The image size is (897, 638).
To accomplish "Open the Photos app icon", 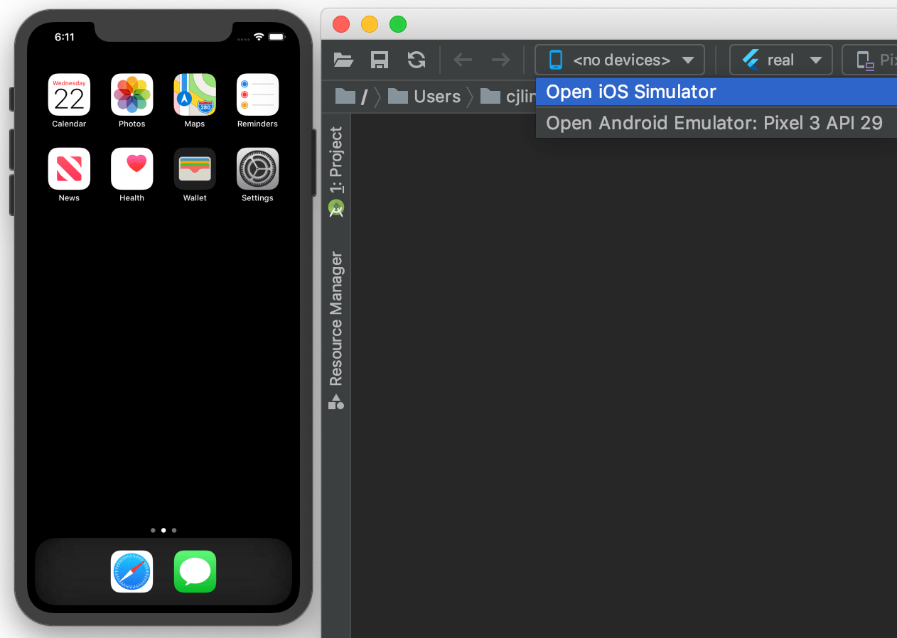I will pos(132,94).
